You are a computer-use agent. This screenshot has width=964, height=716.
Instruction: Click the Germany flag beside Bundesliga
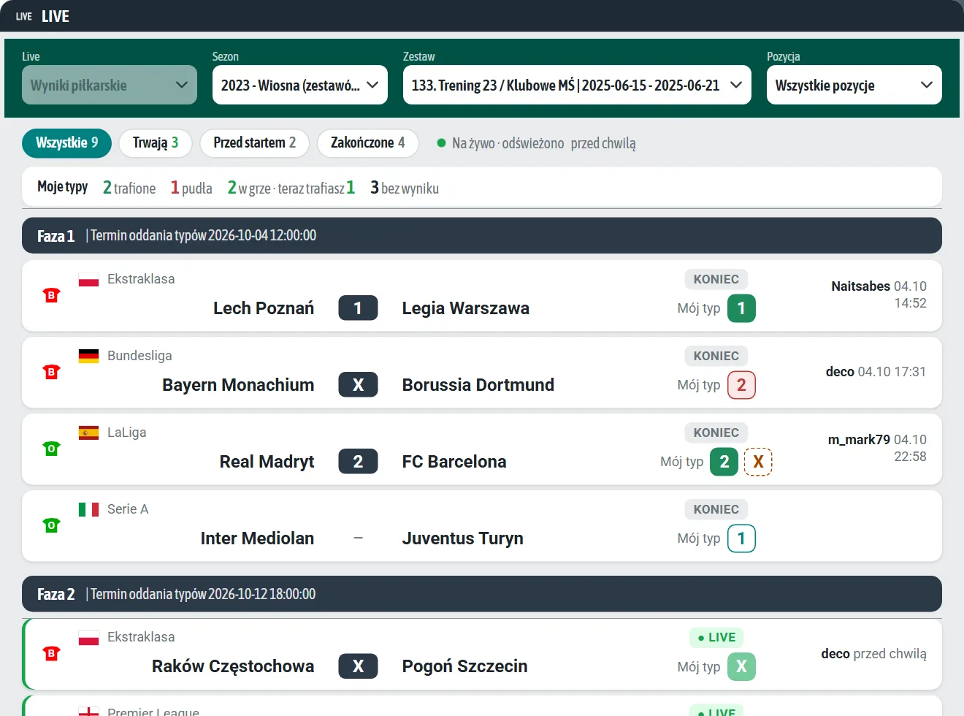click(88, 356)
